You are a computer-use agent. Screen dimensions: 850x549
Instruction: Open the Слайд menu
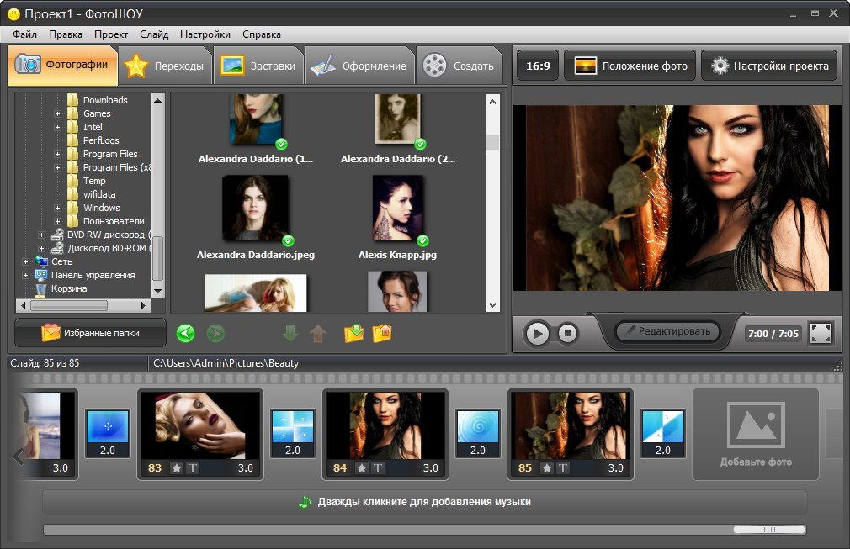154,34
